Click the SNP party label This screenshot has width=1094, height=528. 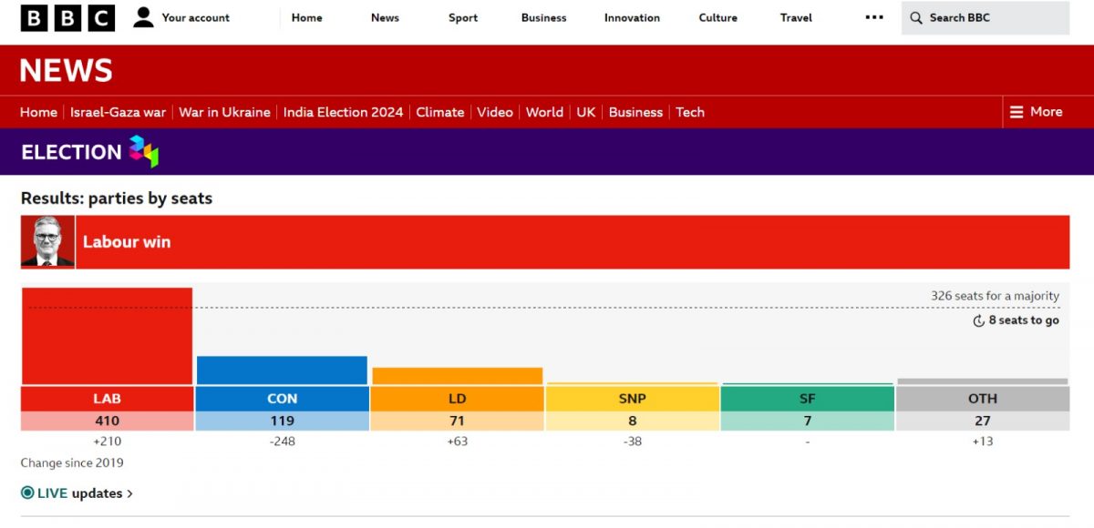click(x=632, y=399)
